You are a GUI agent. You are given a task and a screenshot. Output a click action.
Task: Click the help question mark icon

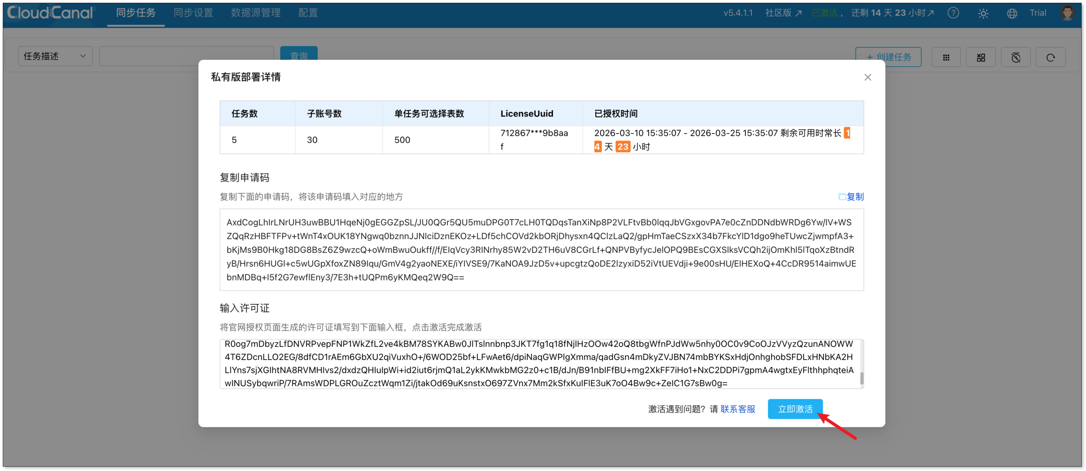coord(953,13)
